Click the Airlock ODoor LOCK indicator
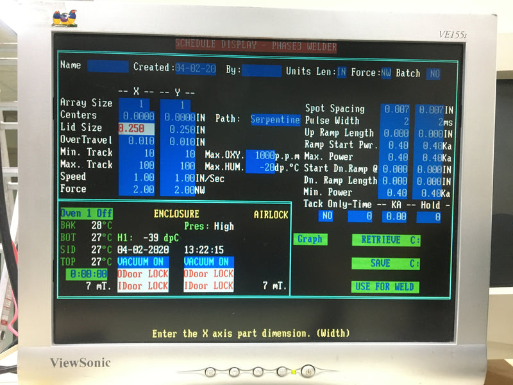The image size is (513, 385). point(209,274)
